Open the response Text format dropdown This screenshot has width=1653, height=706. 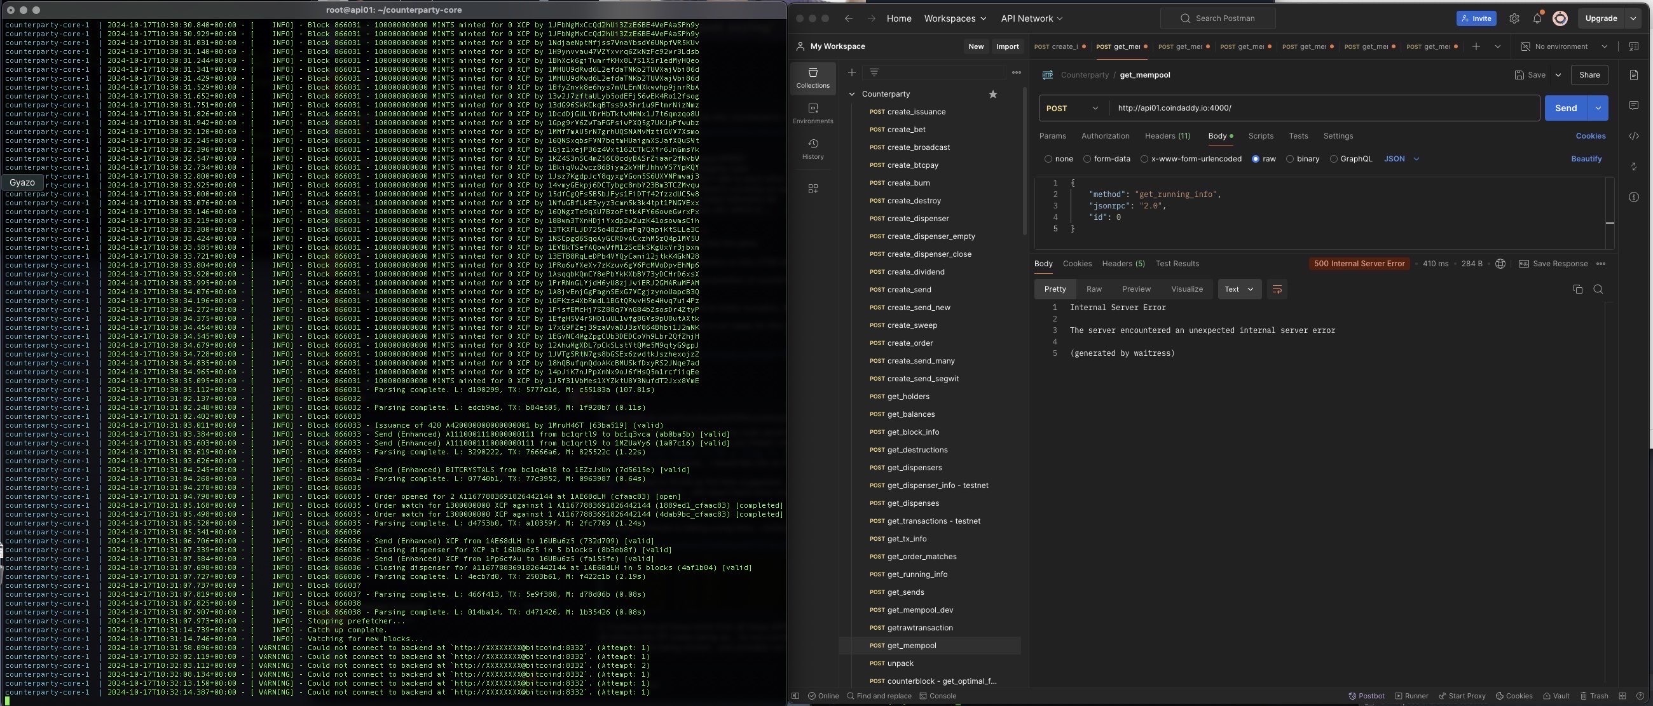click(x=1239, y=289)
